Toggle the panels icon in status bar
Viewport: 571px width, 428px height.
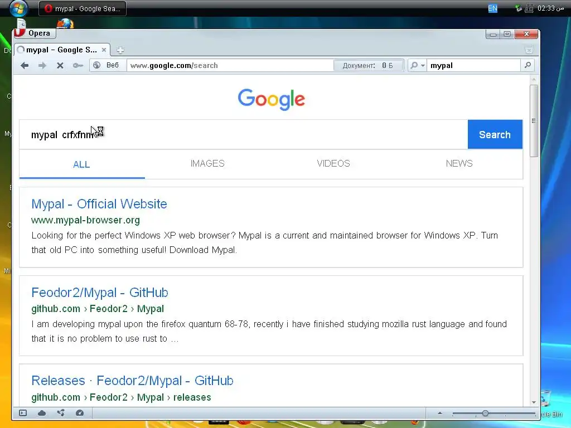coord(23,413)
